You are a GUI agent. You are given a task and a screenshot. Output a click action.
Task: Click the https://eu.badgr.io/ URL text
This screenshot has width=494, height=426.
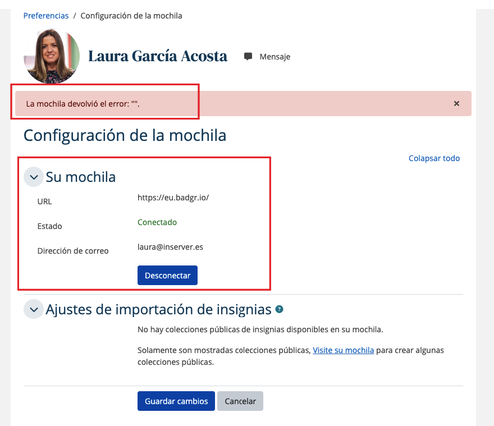[173, 198]
